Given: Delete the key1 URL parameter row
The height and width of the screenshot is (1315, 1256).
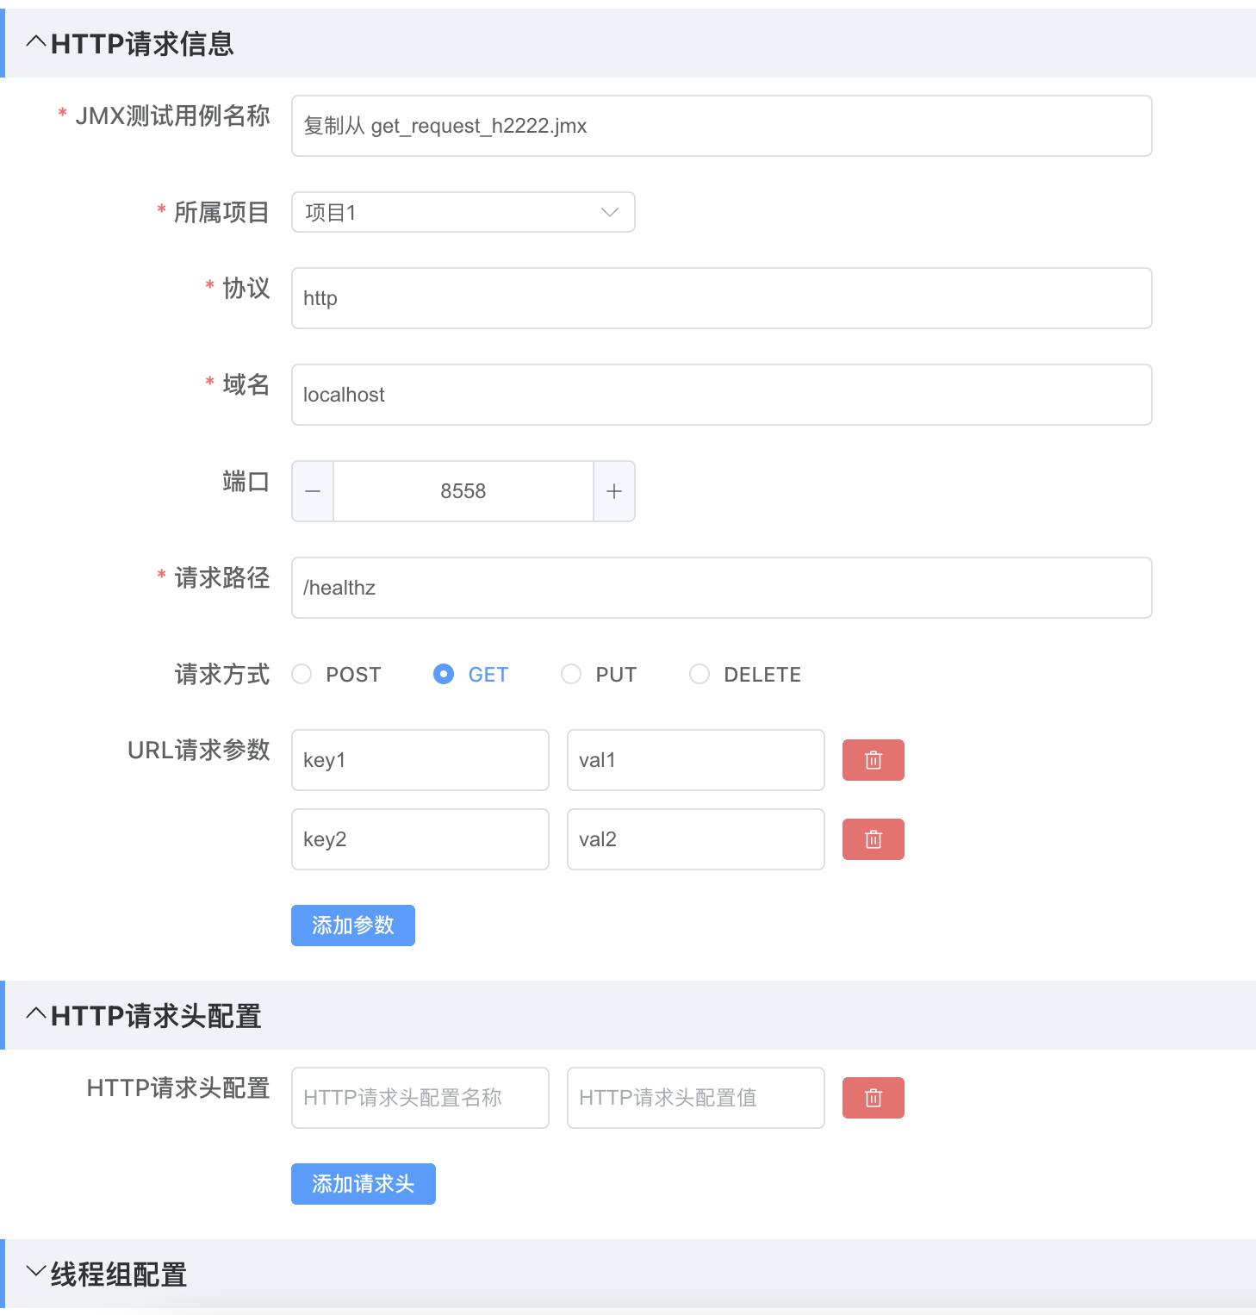Looking at the screenshot, I should [873, 760].
